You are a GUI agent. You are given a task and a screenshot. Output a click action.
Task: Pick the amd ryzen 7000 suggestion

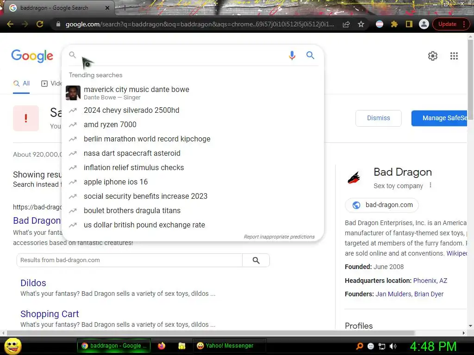coord(193,124)
